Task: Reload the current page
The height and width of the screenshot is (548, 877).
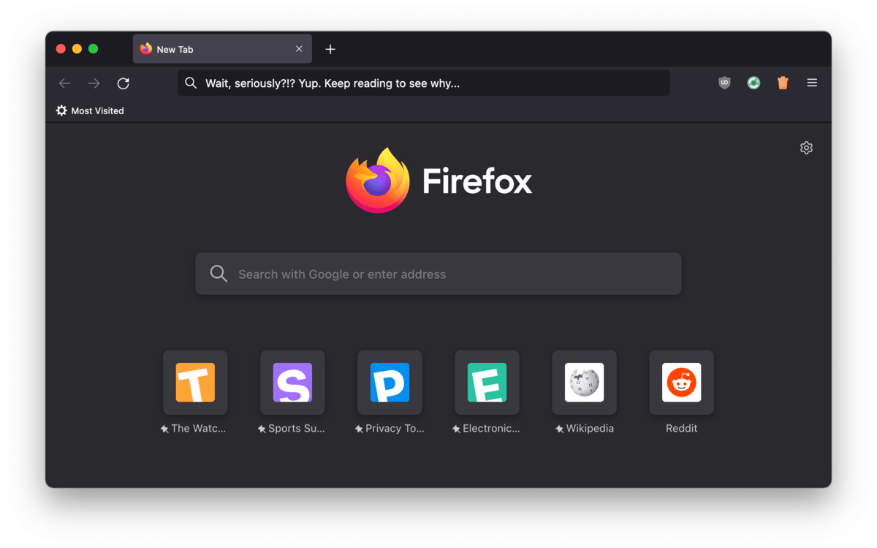Action: 124,83
